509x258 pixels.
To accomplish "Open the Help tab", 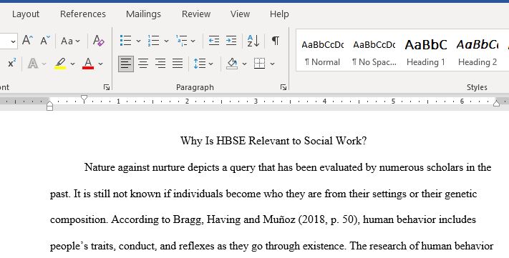I will tap(279, 14).
